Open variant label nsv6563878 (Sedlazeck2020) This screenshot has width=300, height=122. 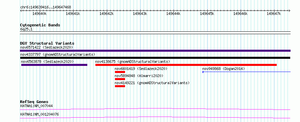coord(47,62)
